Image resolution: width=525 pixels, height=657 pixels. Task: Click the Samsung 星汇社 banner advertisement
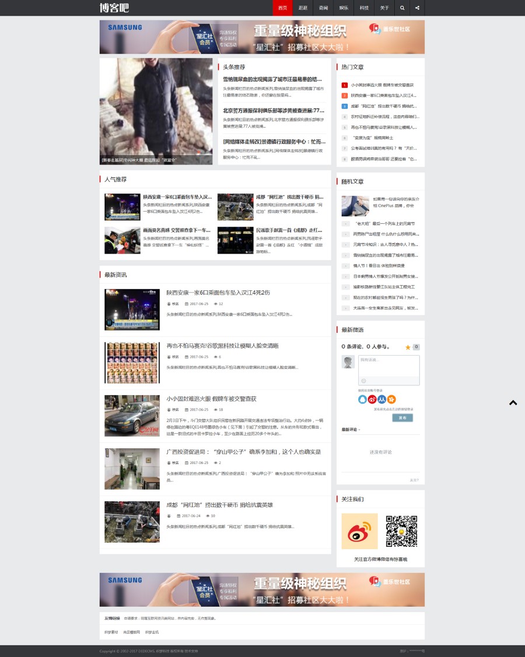tap(262, 37)
